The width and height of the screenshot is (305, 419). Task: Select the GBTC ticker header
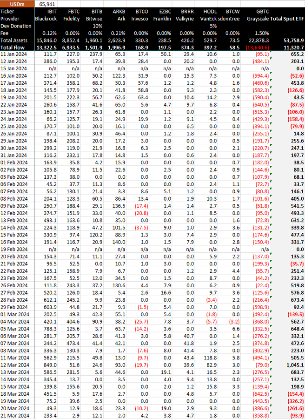pos(263,12)
